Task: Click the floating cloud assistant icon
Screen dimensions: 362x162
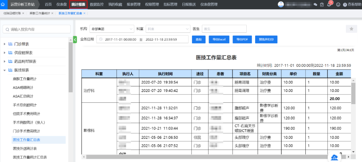Action: click(x=334, y=158)
